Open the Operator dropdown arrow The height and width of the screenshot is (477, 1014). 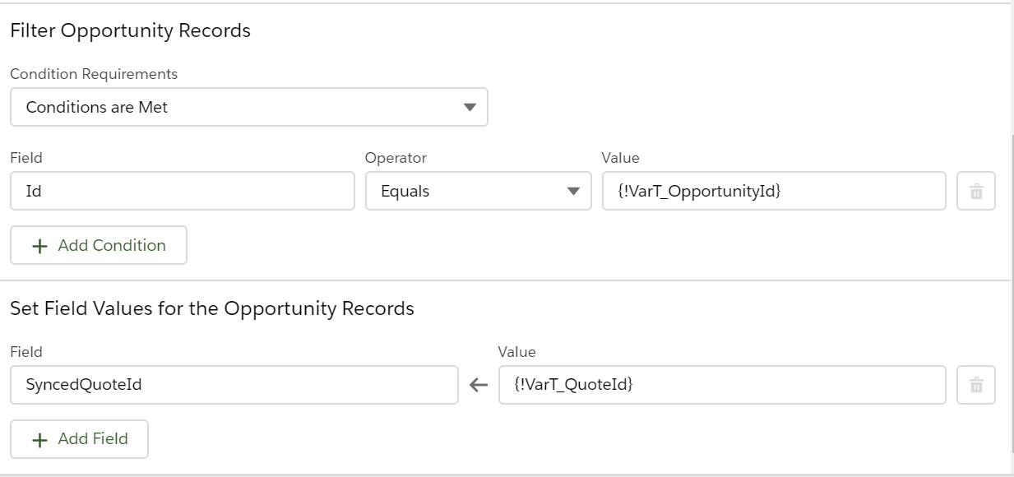[x=573, y=192]
